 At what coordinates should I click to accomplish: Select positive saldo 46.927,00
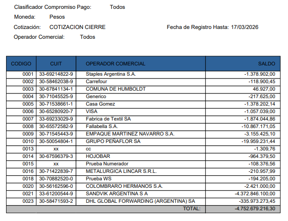(264, 89)
